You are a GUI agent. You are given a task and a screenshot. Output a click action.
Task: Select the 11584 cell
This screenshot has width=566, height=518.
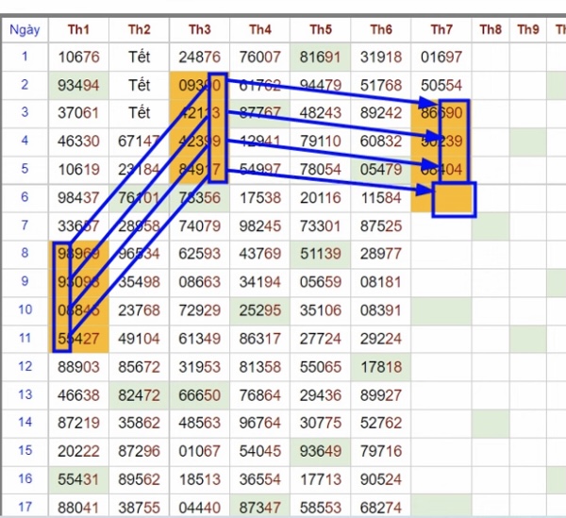pos(381,198)
